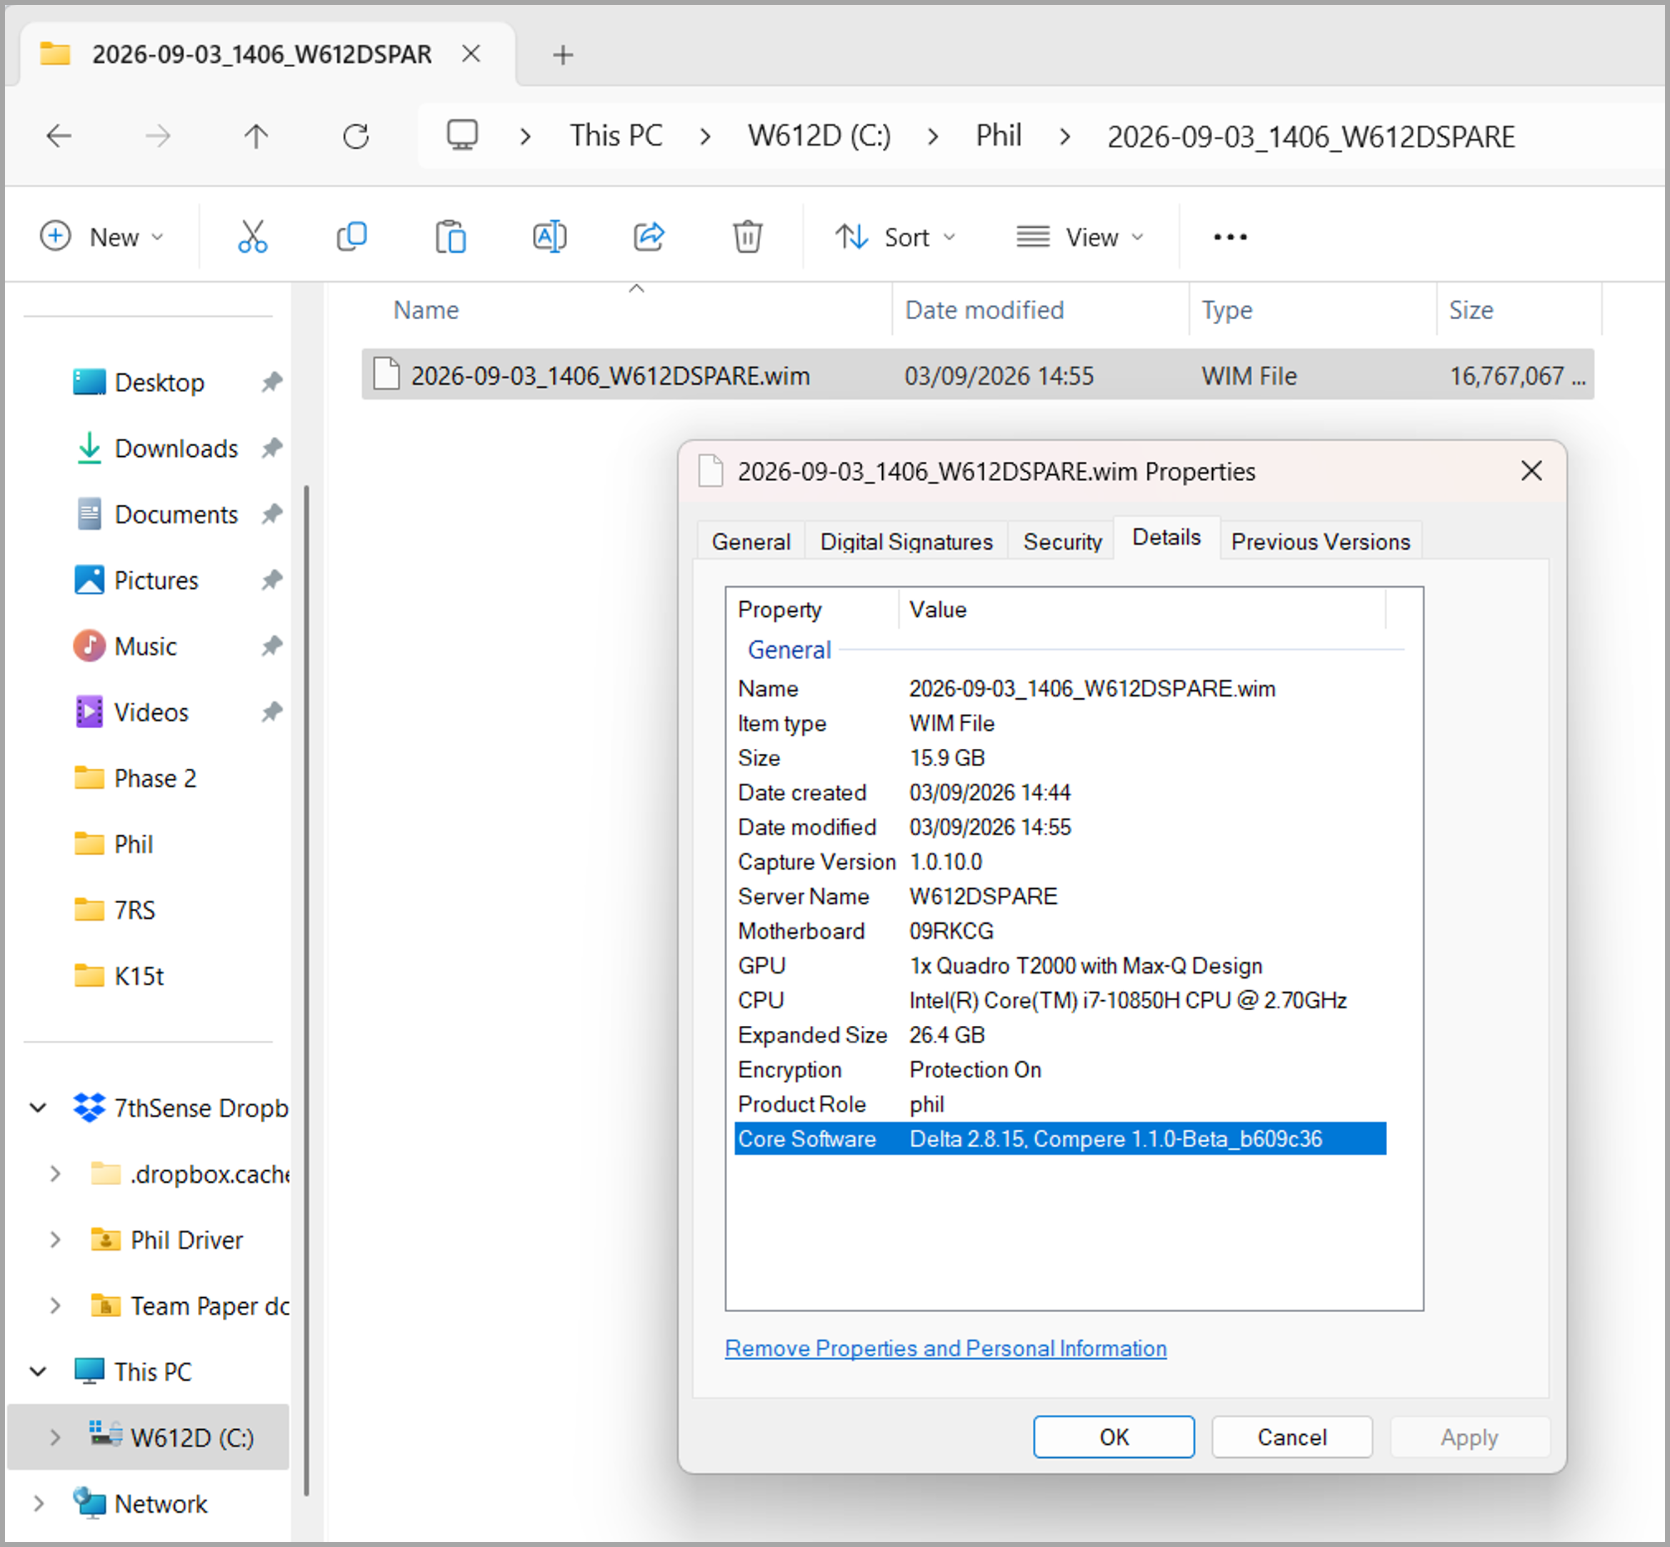Expand the Phil Driver folder node
The height and width of the screenshot is (1547, 1670).
click(x=55, y=1240)
